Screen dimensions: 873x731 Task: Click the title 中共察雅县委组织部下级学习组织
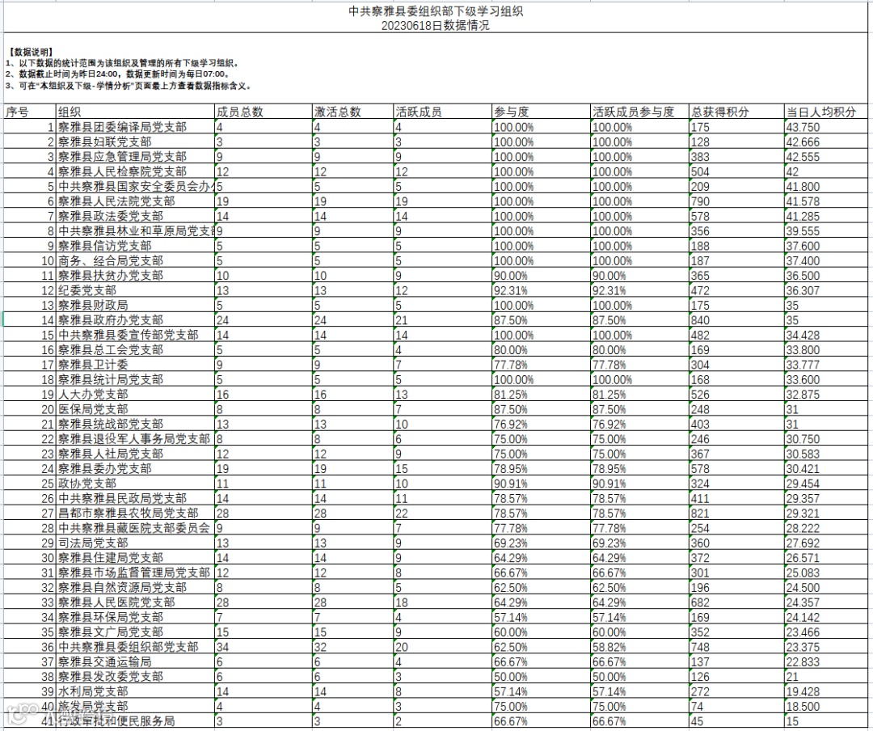pos(436,11)
